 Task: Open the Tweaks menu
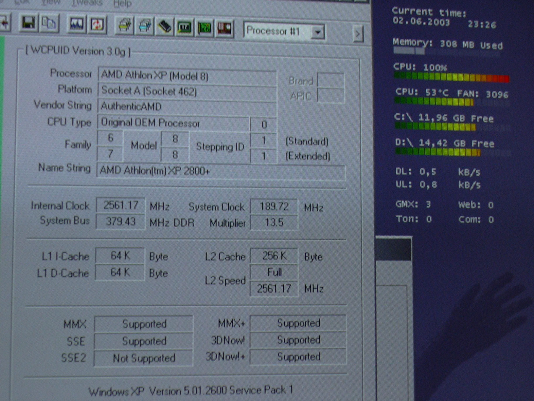tap(87, 3)
